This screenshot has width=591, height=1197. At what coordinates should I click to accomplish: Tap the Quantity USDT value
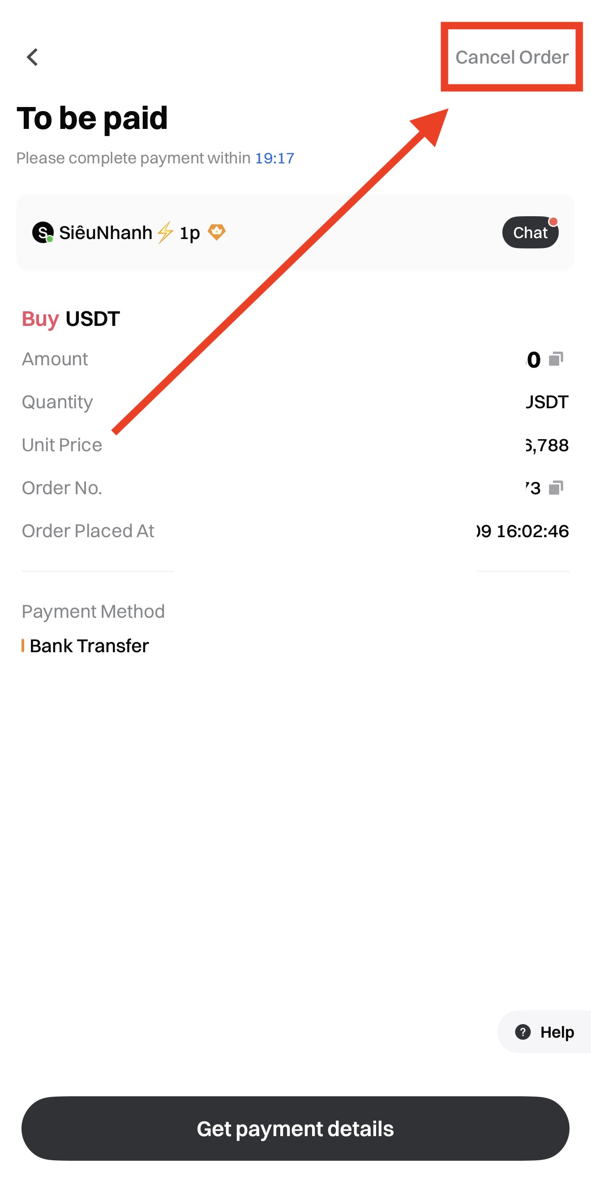[x=547, y=402]
